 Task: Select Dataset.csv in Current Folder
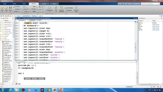(x=7, y=64)
